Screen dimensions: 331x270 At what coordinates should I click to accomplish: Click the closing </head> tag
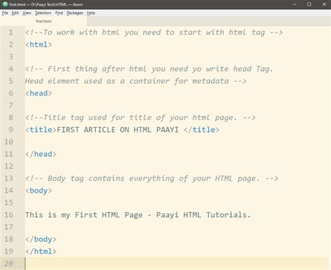41,154
